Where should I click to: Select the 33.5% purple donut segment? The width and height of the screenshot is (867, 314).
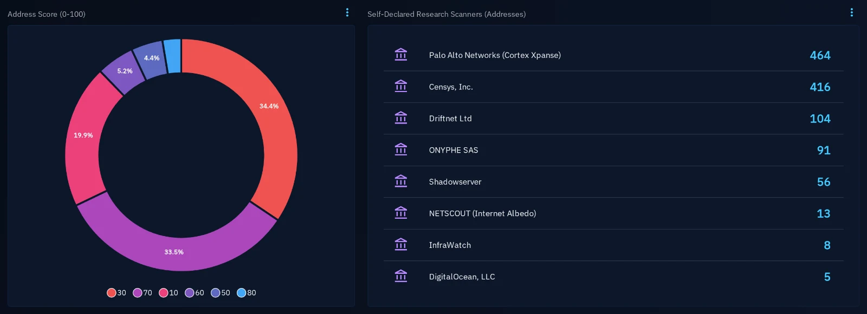(173, 252)
